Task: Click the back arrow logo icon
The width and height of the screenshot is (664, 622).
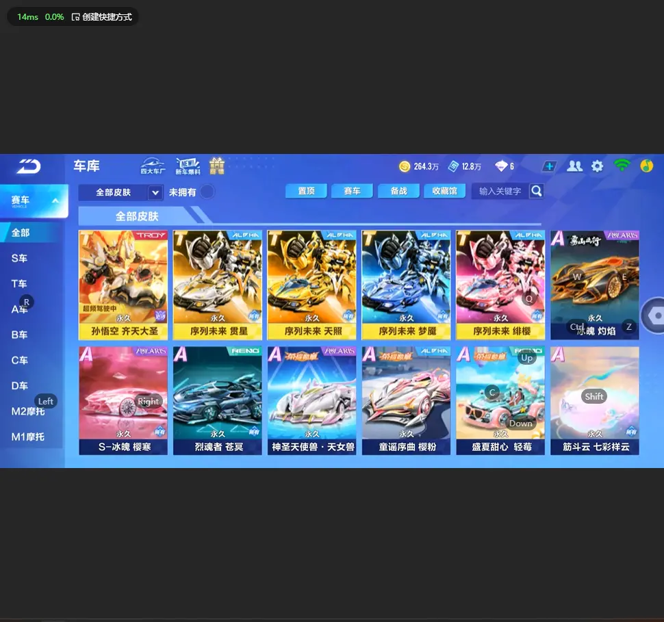Action: 28,166
